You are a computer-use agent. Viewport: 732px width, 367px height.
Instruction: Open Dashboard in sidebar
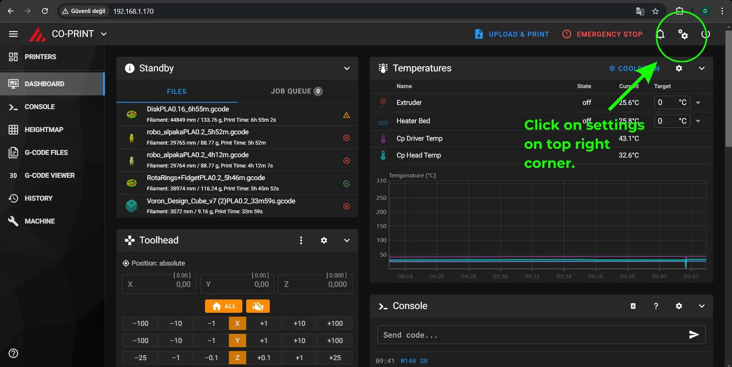52,84
